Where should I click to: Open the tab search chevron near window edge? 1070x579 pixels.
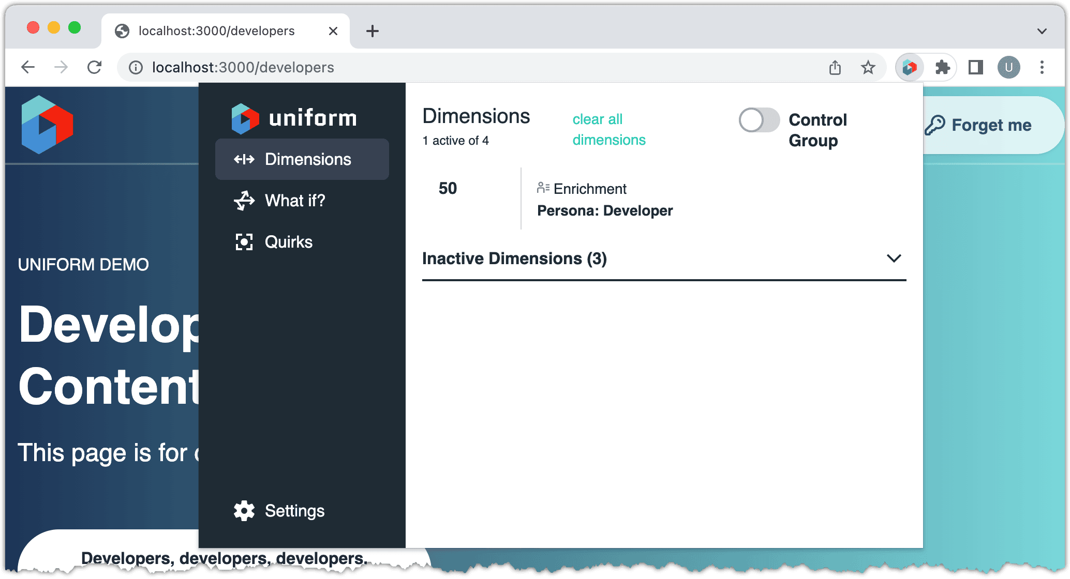click(1042, 31)
